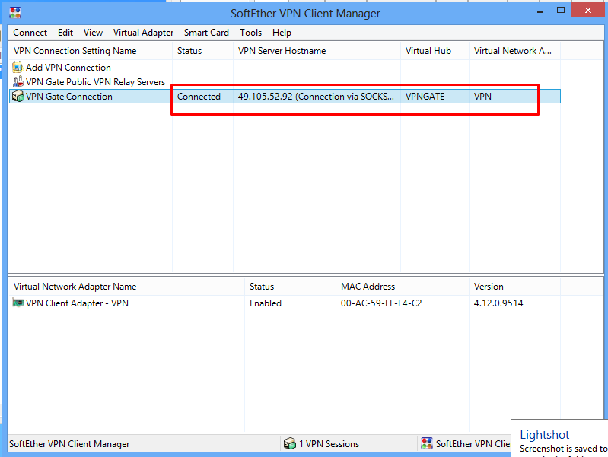Open the Connect menu

[30, 33]
